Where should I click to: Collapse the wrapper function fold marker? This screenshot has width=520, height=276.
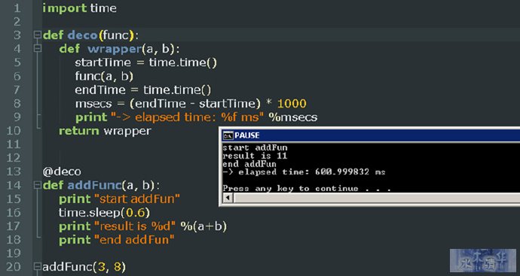(38, 49)
